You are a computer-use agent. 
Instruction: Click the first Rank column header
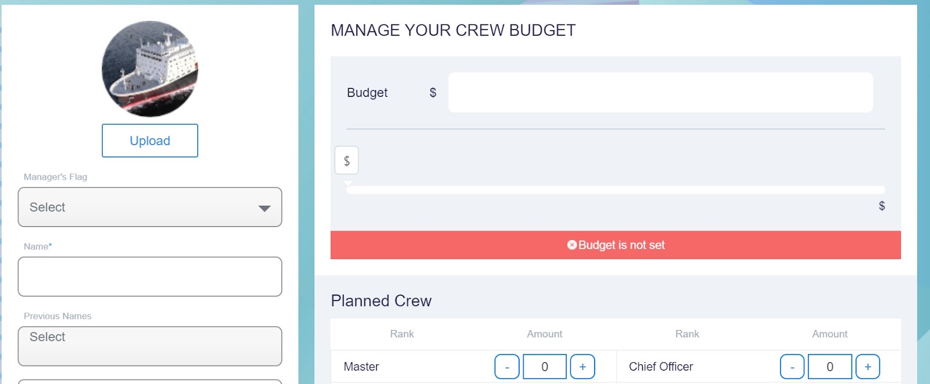(402, 334)
